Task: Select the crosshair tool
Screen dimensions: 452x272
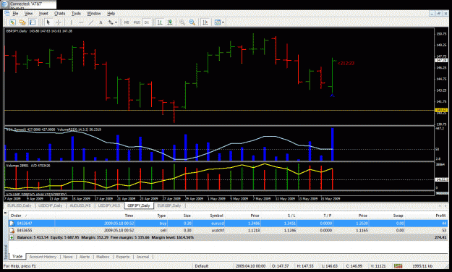Action: (x=58, y=22)
